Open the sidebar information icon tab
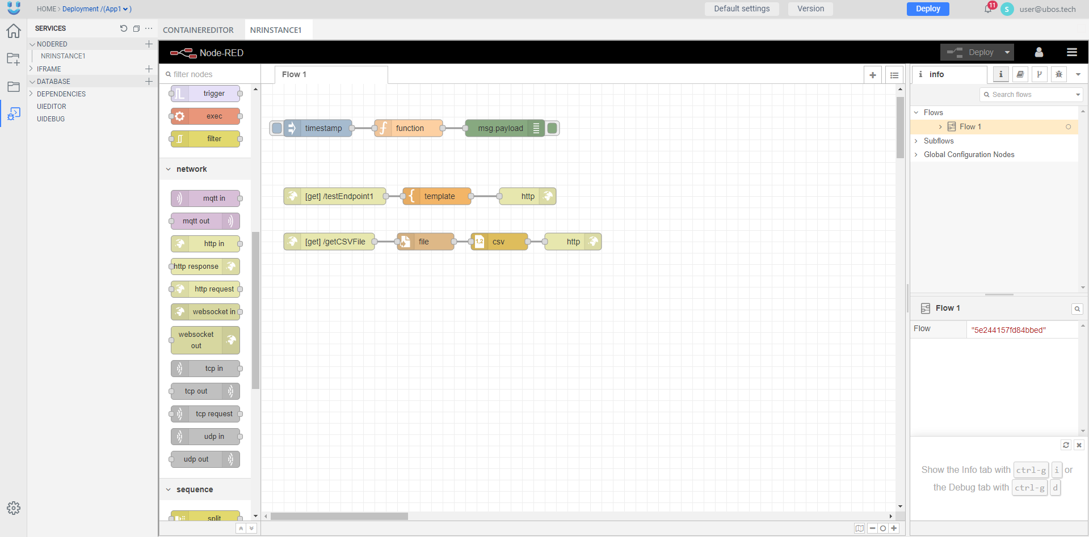The width and height of the screenshot is (1089, 537). [x=1001, y=74]
